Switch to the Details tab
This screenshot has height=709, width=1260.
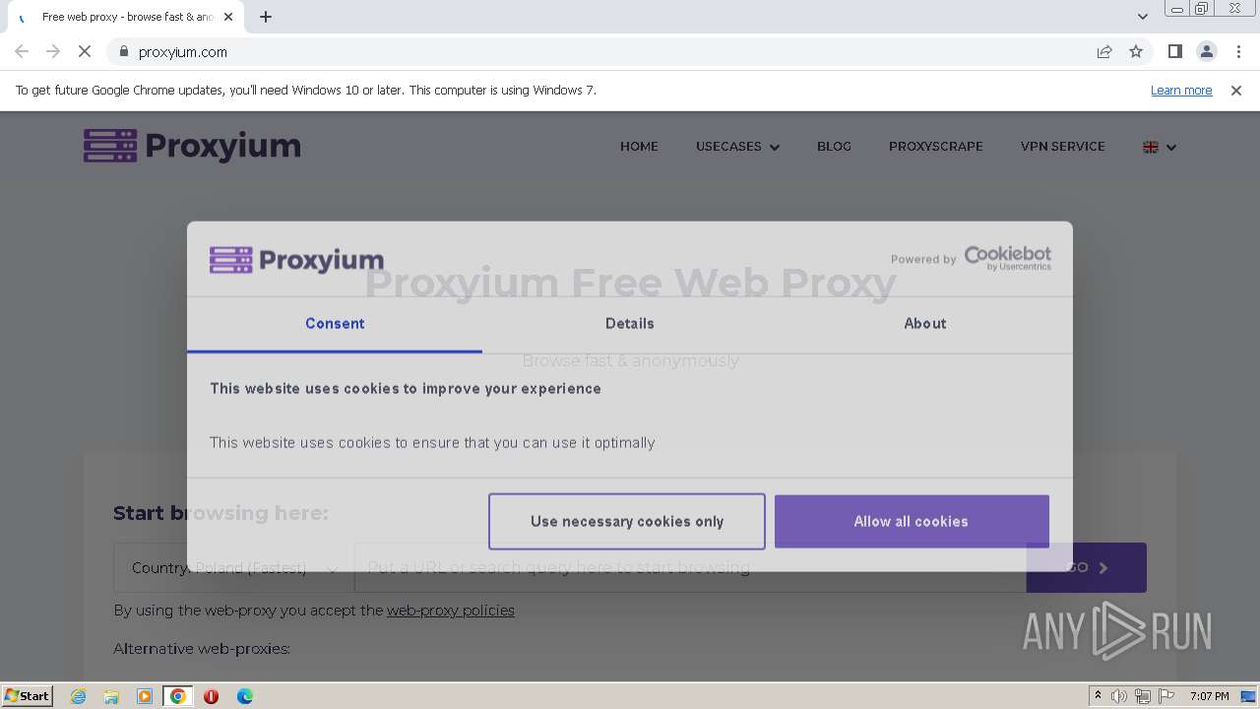tap(630, 323)
